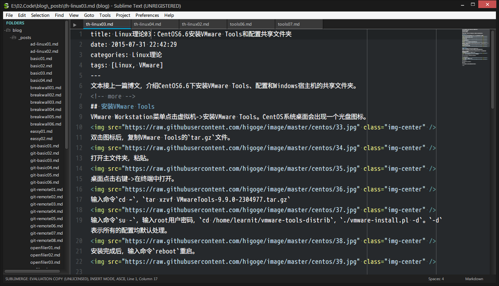499x286 pixels.
Task: Open breakwall01.md in file tree
Action: (46, 88)
